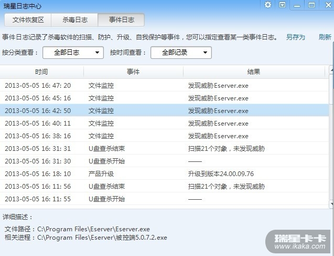Screen dimensions: 334x256
Task: Select the log row at 16:38:16
Action: click(x=164, y=136)
